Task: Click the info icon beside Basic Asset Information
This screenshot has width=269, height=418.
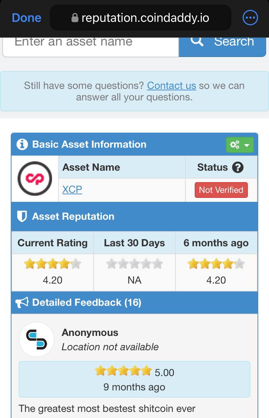Action: 22,144
